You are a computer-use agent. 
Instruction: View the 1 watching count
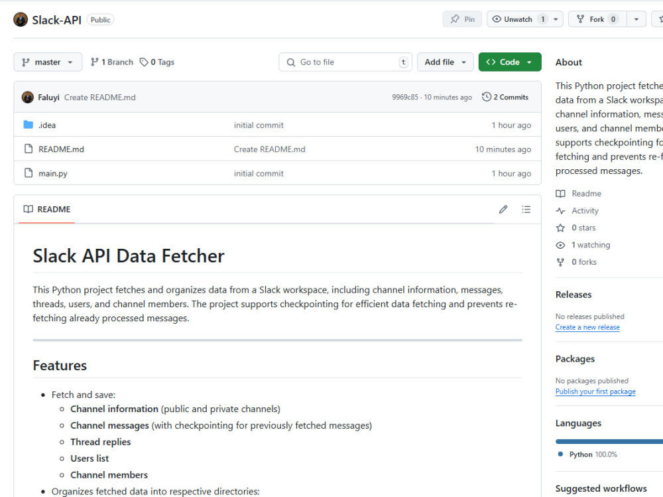(x=590, y=245)
